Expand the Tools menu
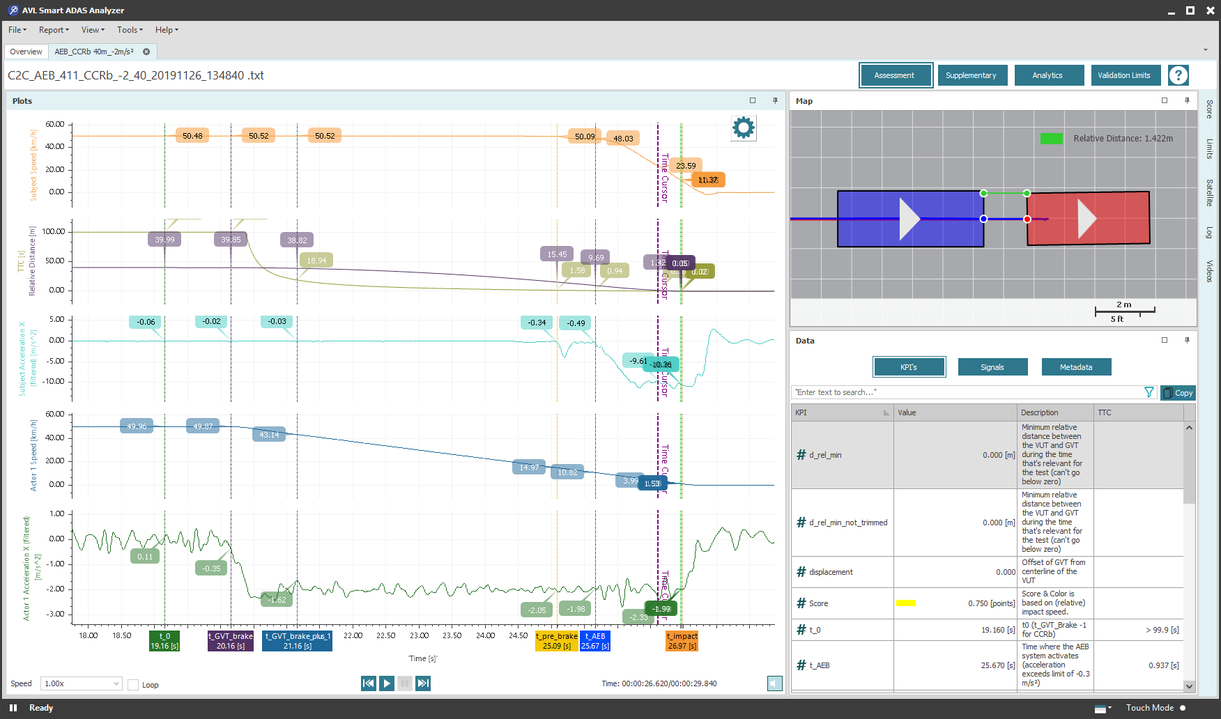 coord(130,30)
